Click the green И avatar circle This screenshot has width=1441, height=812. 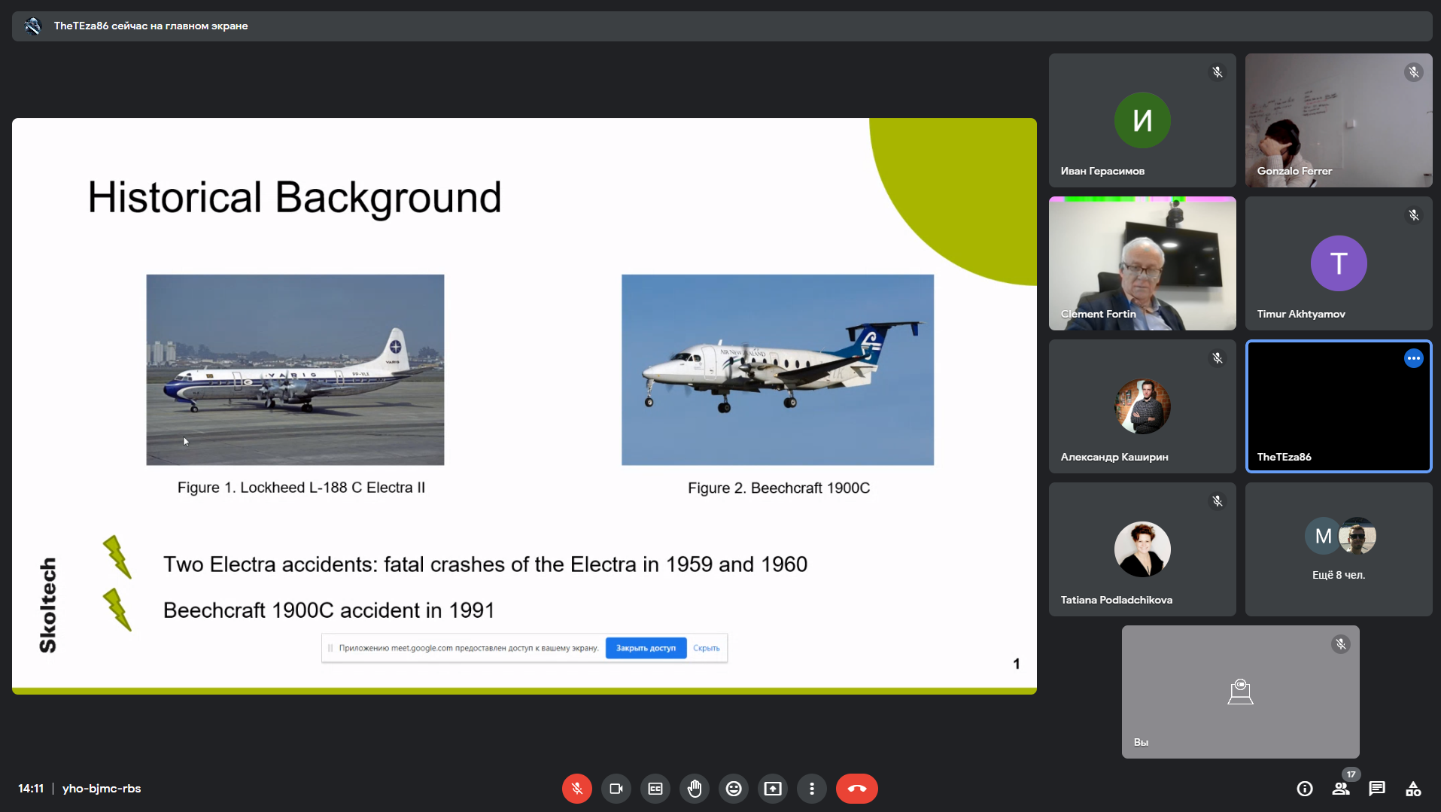point(1142,120)
